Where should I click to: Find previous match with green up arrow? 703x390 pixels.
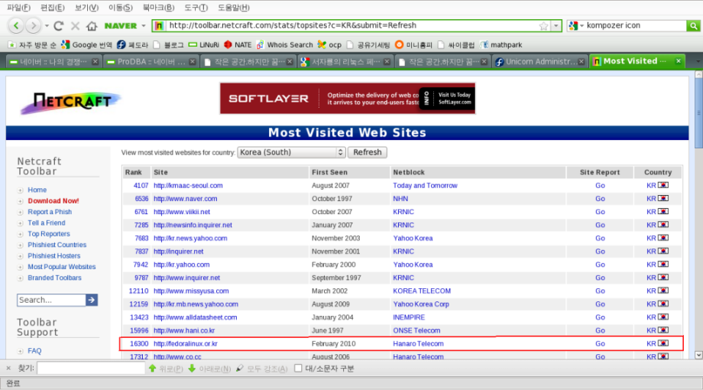(x=166, y=369)
